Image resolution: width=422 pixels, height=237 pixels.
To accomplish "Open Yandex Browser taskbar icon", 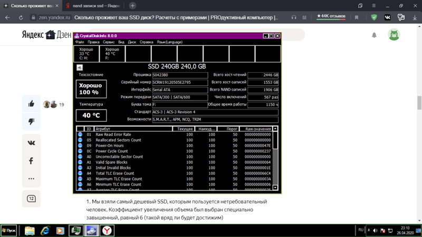I will click(107, 231).
